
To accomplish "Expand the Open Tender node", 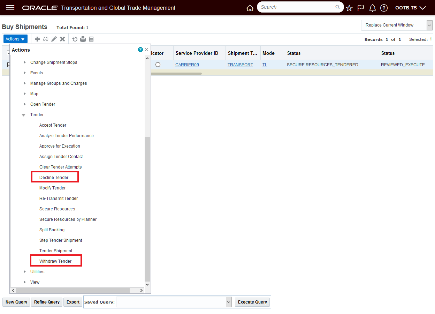I will pyautogui.click(x=24, y=104).
